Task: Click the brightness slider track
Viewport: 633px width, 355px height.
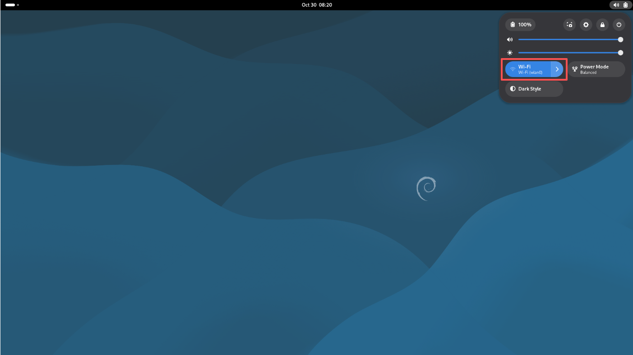Action: [x=568, y=53]
